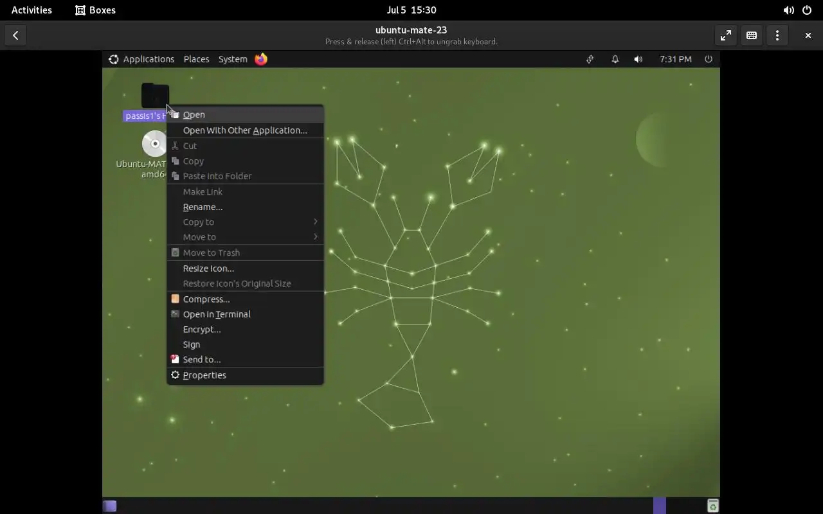Choose Open in the context menu
Viewport: 823px width, 514px height.
245,114
